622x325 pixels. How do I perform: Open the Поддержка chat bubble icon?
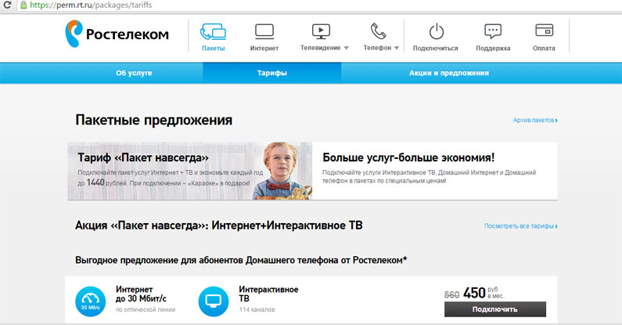click(x=493, y=32)
